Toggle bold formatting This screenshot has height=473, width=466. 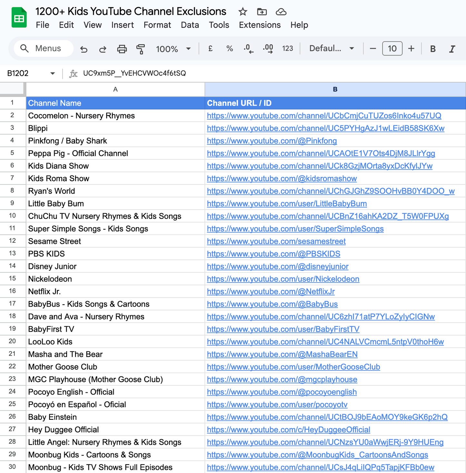[x=433, y=49]
